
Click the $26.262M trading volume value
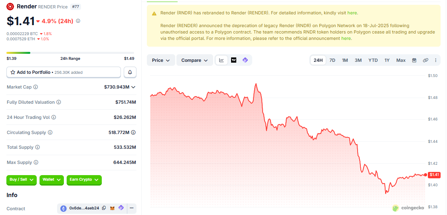[125, 117]
